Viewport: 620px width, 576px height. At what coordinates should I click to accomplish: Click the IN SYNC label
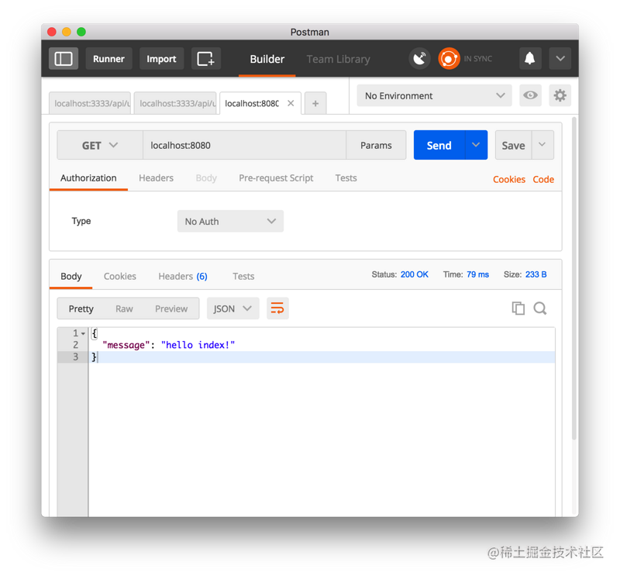point(478,59)
